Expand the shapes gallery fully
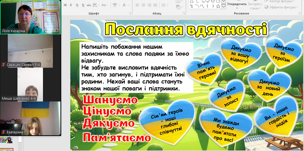This screenshot has width=304, height=151. pos(223,7)
